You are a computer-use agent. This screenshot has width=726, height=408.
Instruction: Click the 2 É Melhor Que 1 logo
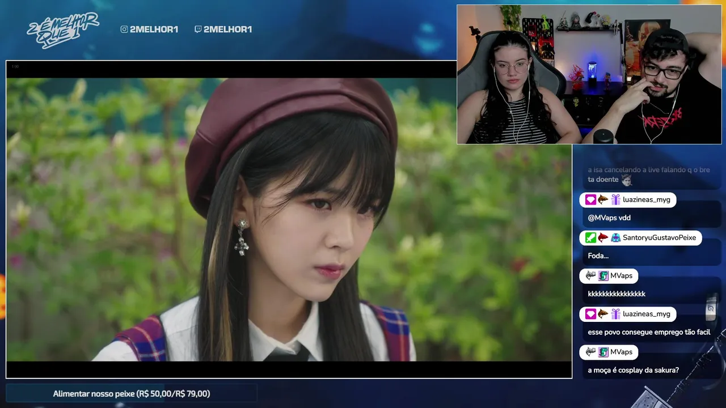click(x=63, y=30)
